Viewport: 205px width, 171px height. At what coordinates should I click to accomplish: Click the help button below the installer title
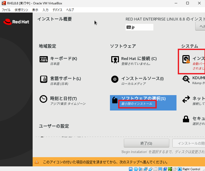tap(200, 26)
